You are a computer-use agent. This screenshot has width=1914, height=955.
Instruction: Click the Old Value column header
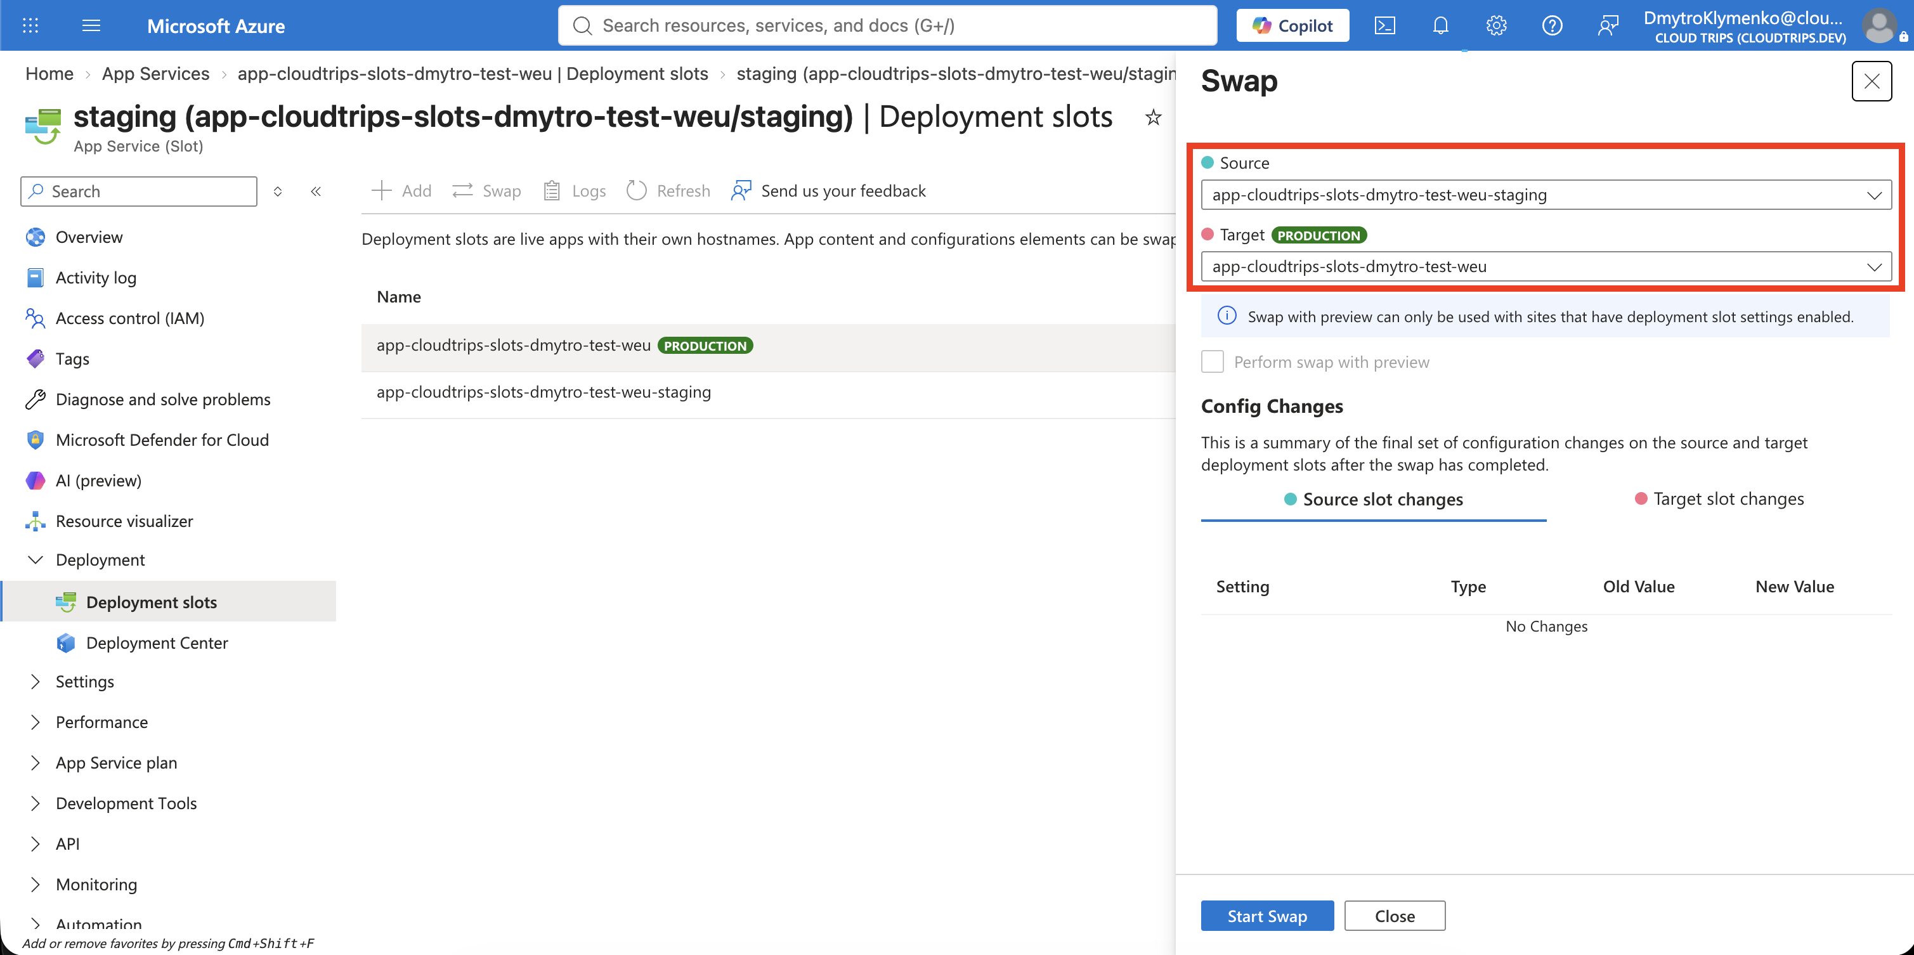(x=1638, y=587)
